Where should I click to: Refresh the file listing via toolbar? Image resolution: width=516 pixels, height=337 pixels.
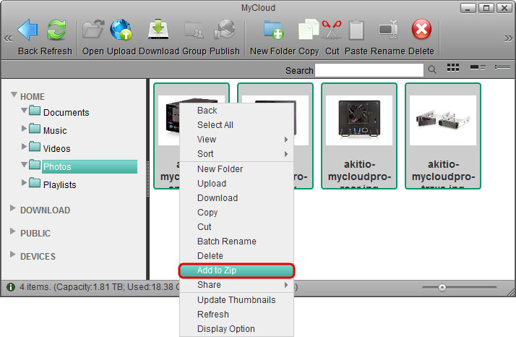pyautogui.click(x=56, y=30)
